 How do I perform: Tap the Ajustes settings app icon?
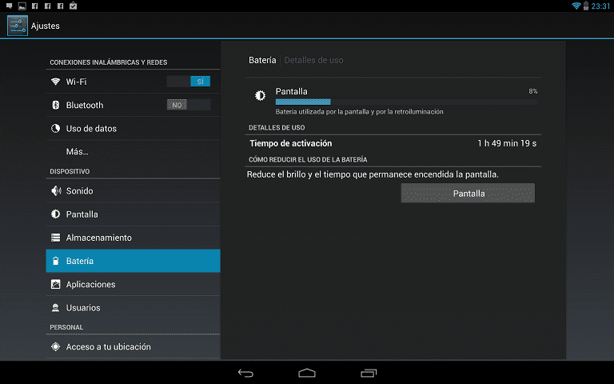18,26
